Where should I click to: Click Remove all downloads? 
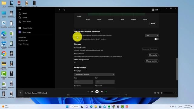149,49
